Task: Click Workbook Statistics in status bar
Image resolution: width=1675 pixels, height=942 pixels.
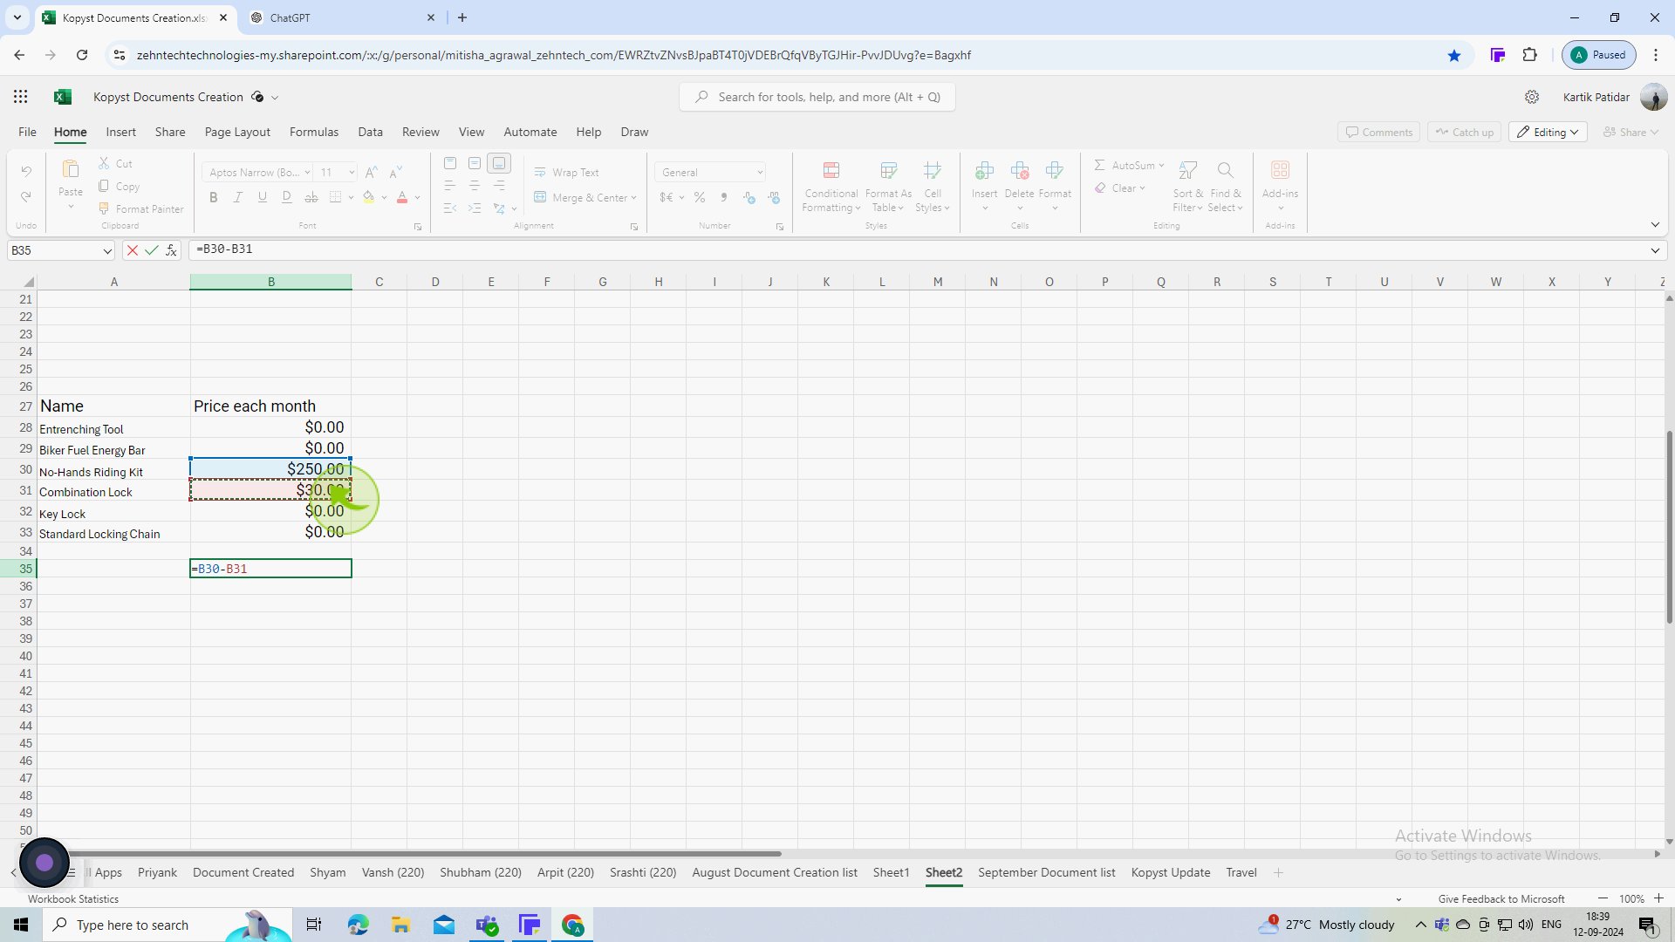Action: [x=73, y=899]
